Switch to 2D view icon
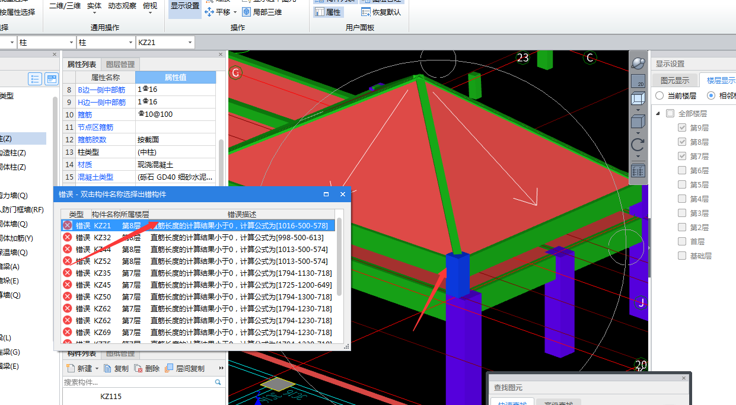 pyautogui.click(x=638, y=81)
